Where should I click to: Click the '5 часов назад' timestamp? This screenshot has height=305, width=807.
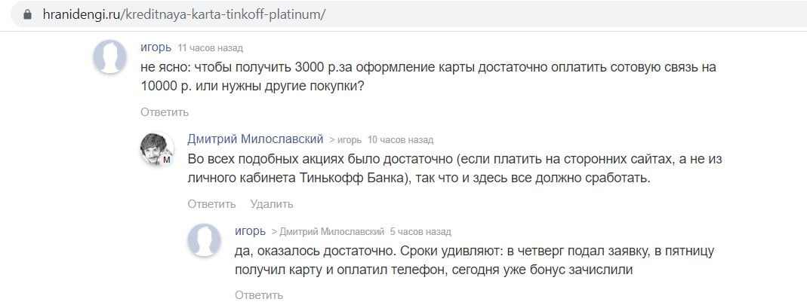click(x=420, y=232)
